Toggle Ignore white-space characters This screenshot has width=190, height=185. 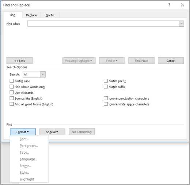coord(106,104)
